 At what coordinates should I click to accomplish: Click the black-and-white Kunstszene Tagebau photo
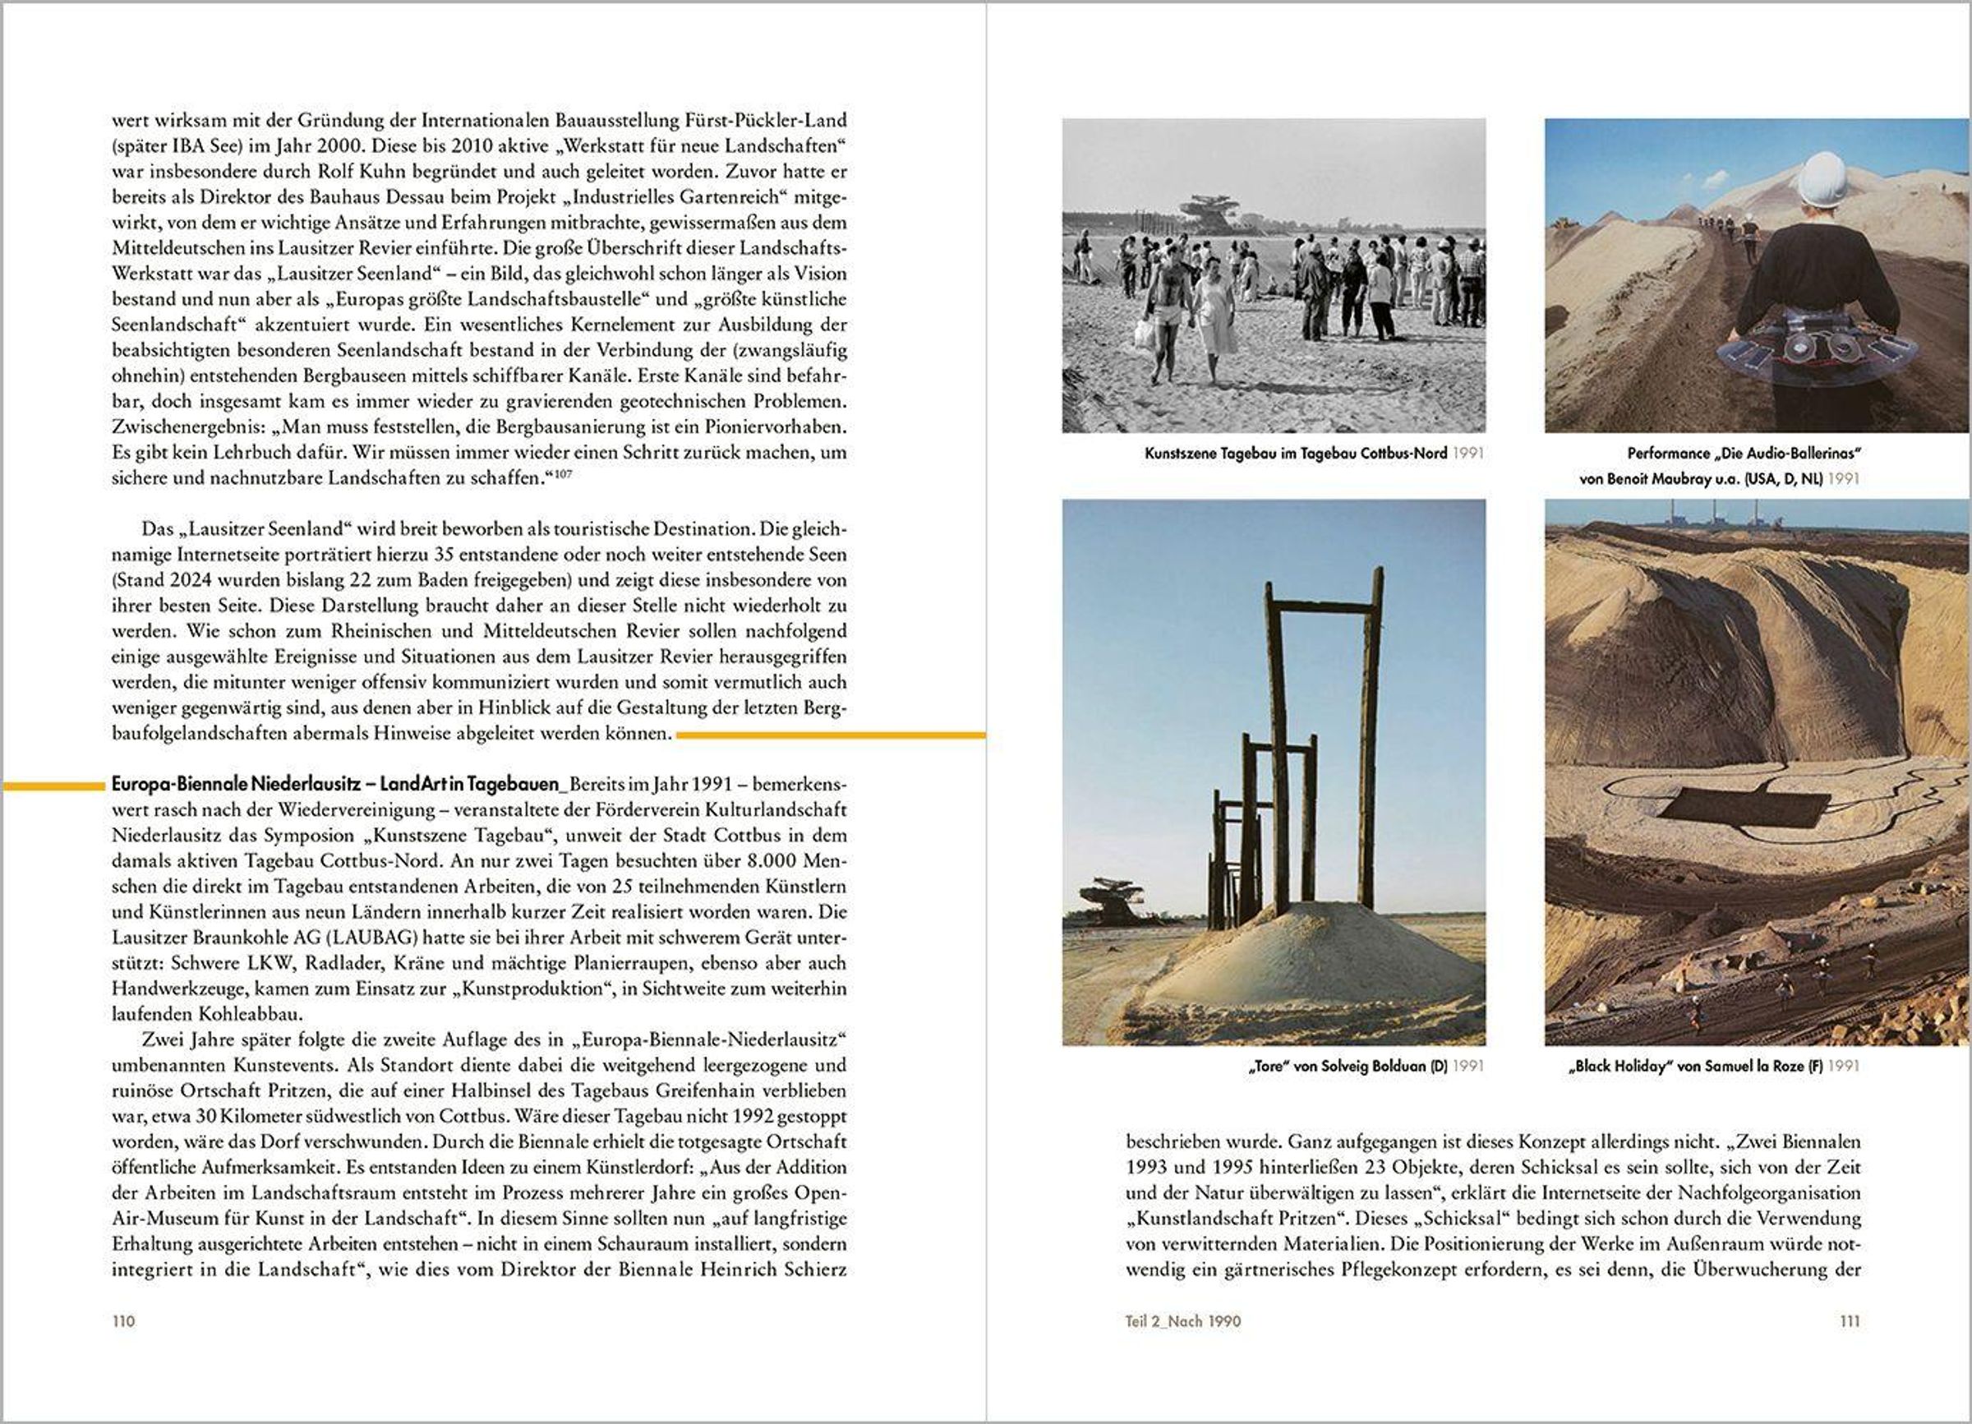point(1273,275)
